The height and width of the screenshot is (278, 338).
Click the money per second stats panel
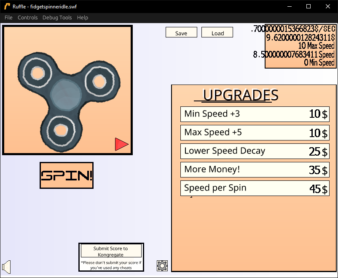[300, 46]
